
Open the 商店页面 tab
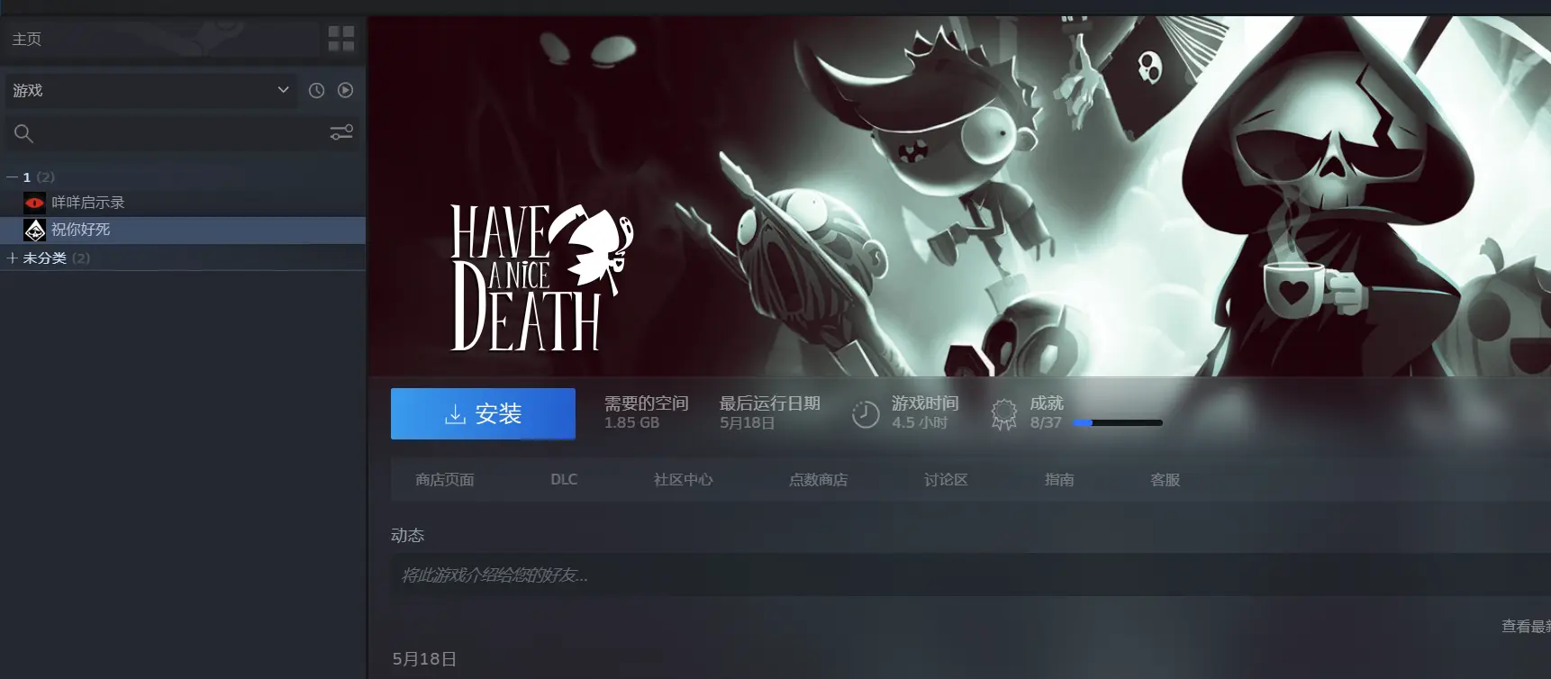point(445,480)
